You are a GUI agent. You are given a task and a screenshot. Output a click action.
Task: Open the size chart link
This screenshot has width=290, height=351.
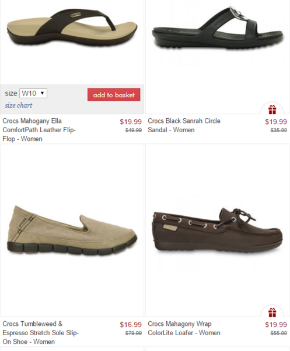19,105
